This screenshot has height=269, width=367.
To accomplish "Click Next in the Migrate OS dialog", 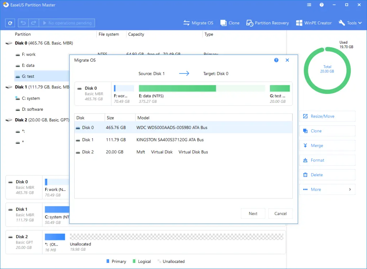I will (253, 213).
